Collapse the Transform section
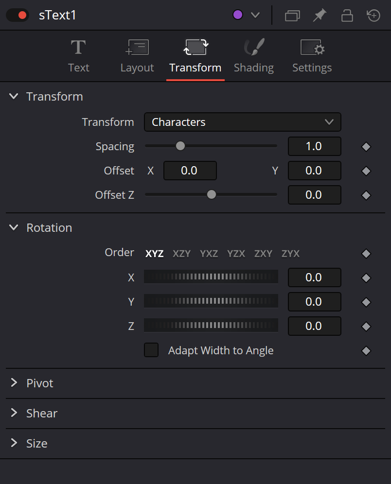Viewport: 391px width, 484px height. [14, 96]
